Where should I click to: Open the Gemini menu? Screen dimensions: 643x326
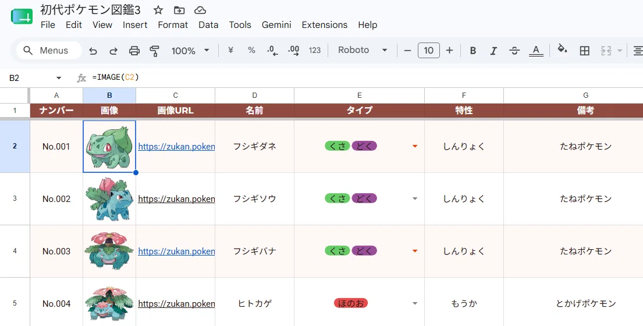point(276,24)
